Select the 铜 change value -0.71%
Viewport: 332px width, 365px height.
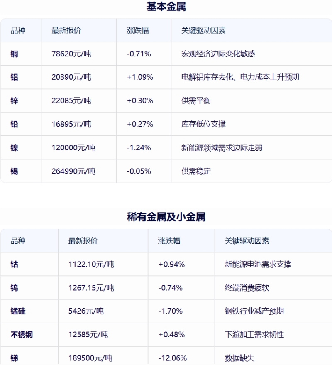139,54
